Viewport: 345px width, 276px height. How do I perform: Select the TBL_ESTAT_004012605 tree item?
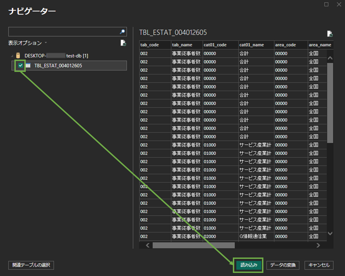coord(69,65)
